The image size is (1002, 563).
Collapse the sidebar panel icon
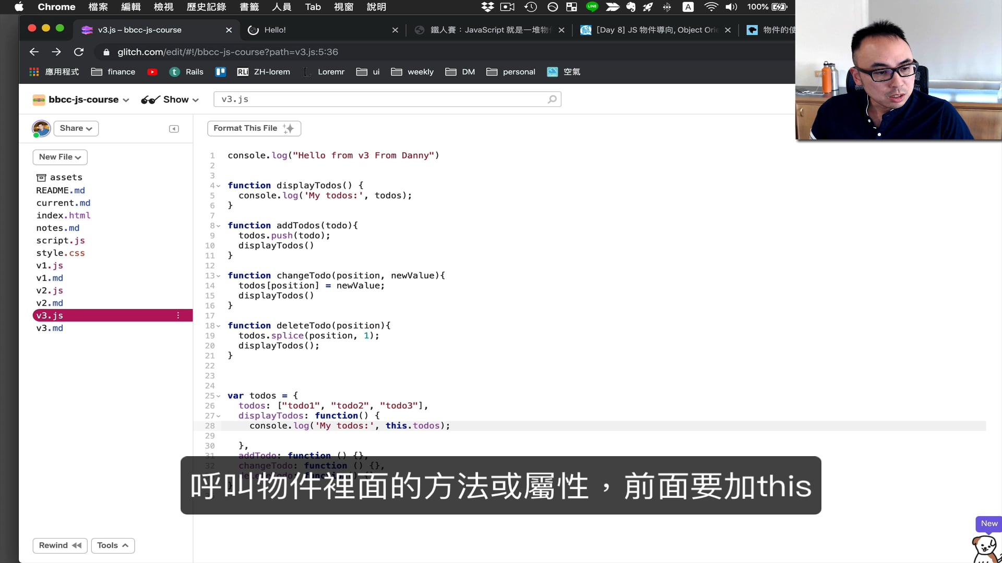point(174,129)
